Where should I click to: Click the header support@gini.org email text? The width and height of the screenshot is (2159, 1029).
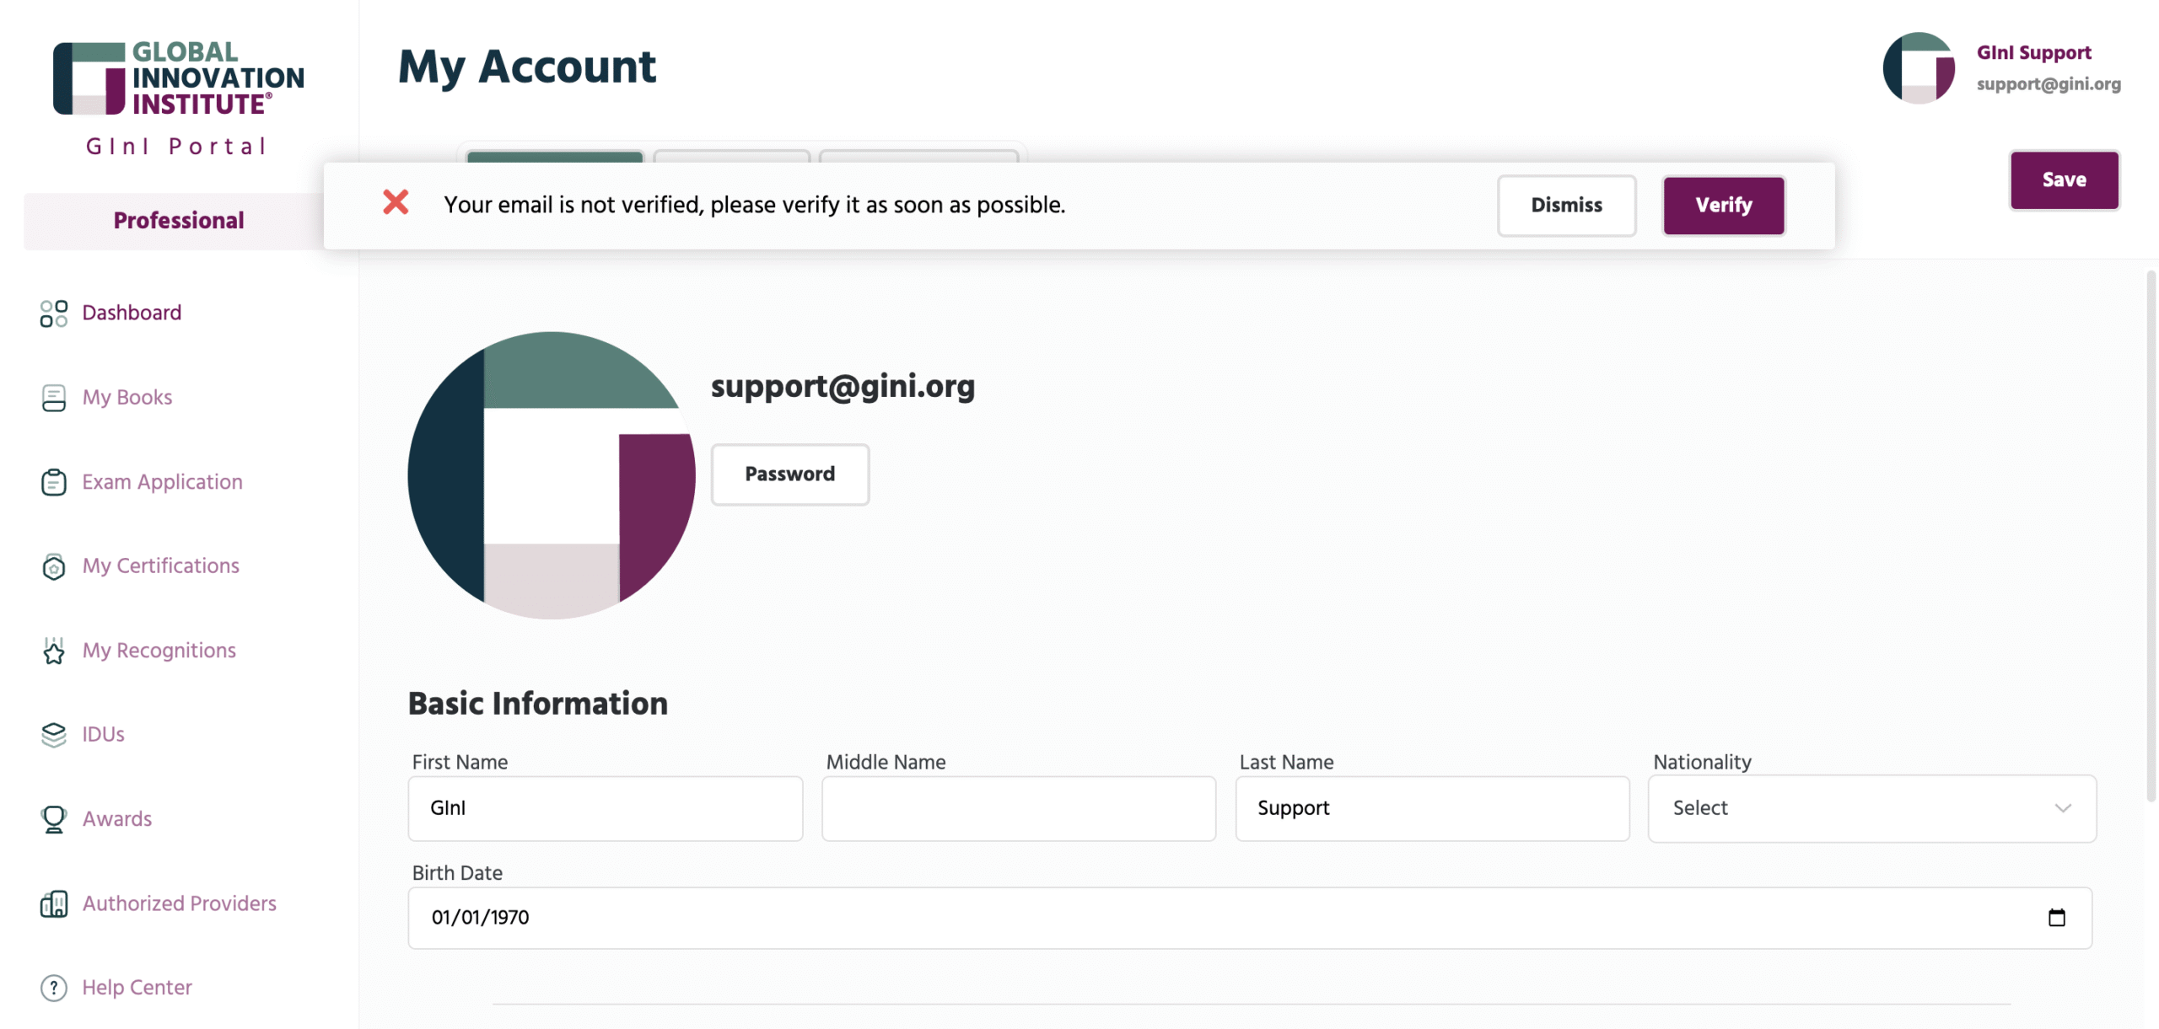pos(2049,84)
